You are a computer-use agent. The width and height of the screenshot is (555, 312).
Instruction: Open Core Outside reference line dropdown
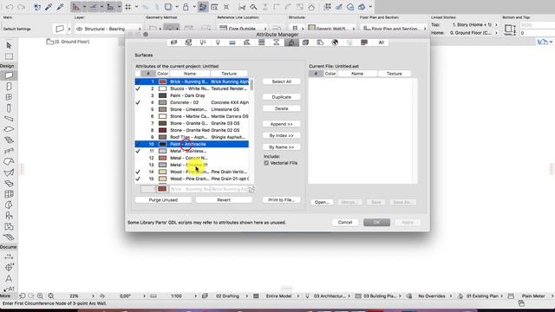click(243, 29)
